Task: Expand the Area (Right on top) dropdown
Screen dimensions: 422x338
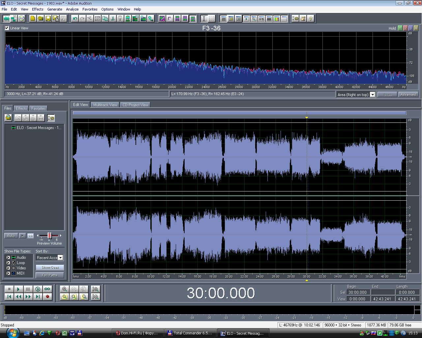Action: pos(373,95)
